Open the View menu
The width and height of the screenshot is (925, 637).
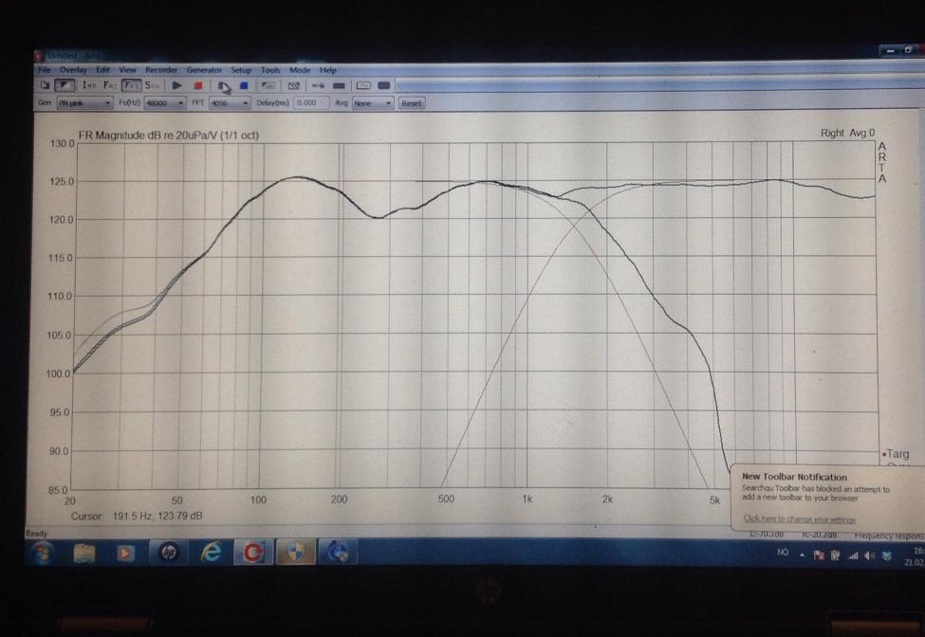click(127, 69)
